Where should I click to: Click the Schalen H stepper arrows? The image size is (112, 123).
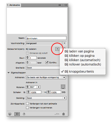click(x=48, y=92)
